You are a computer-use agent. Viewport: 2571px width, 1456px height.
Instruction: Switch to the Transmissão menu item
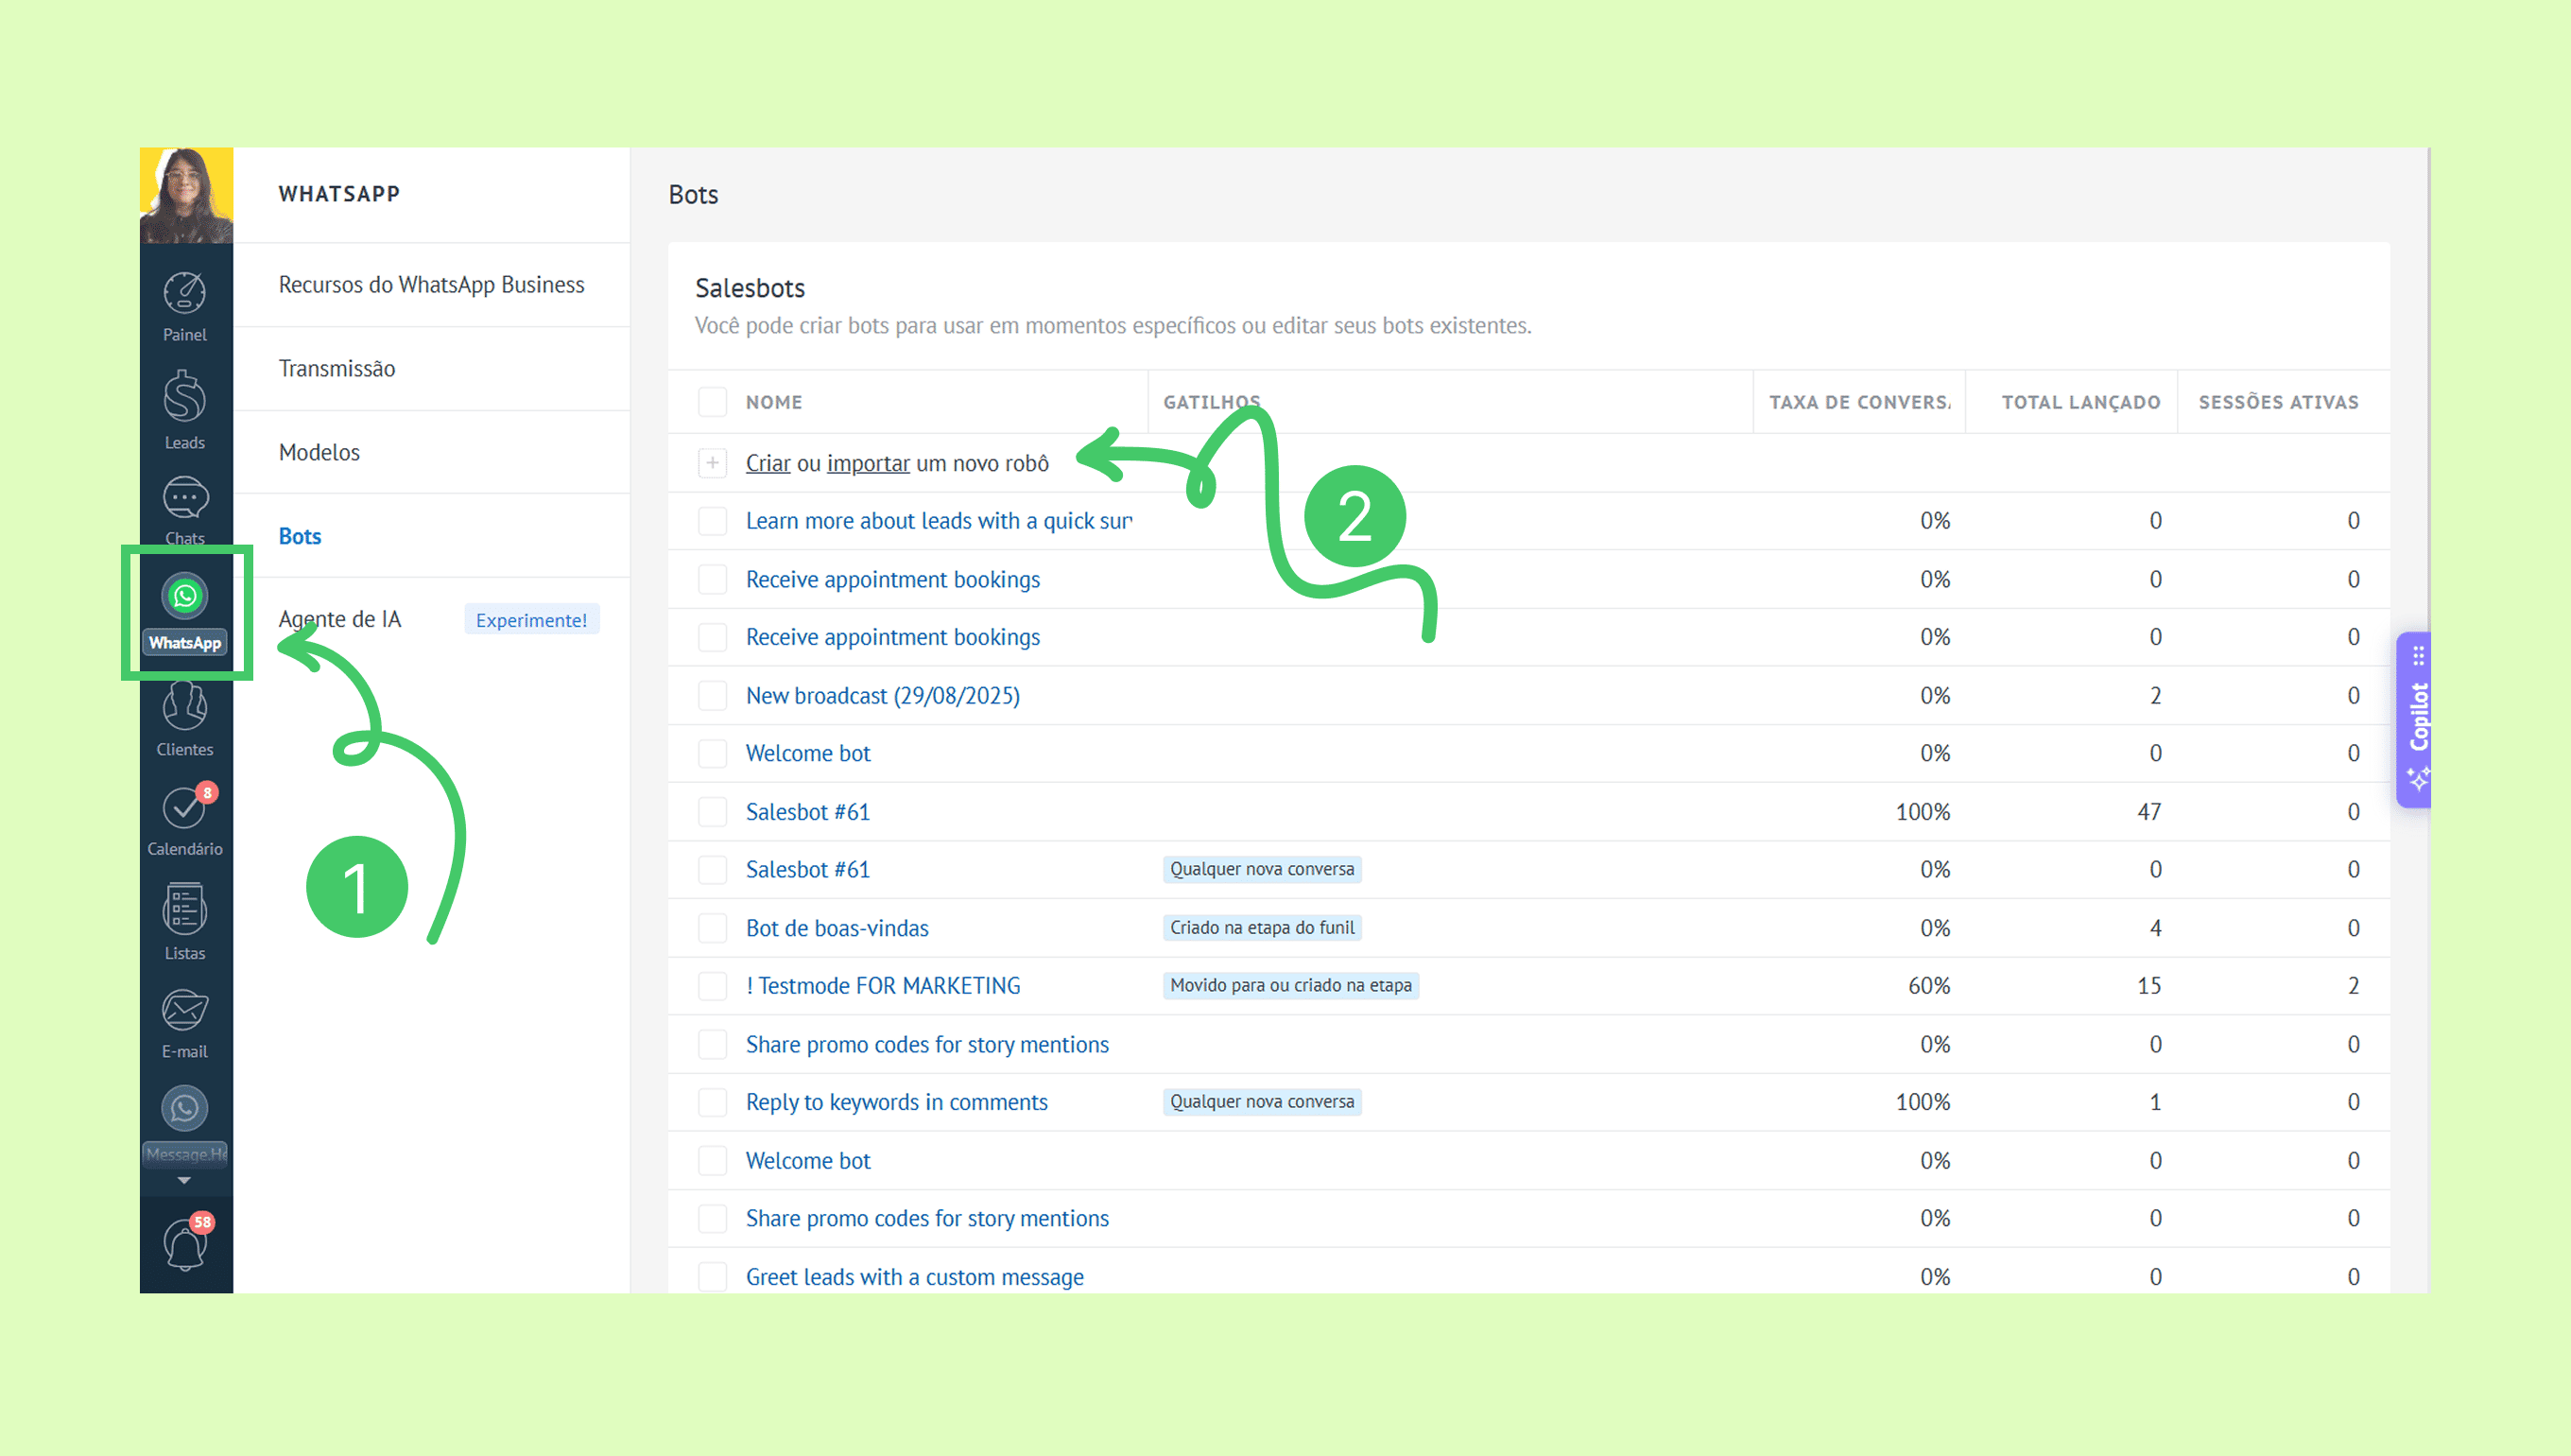point(336,369)
